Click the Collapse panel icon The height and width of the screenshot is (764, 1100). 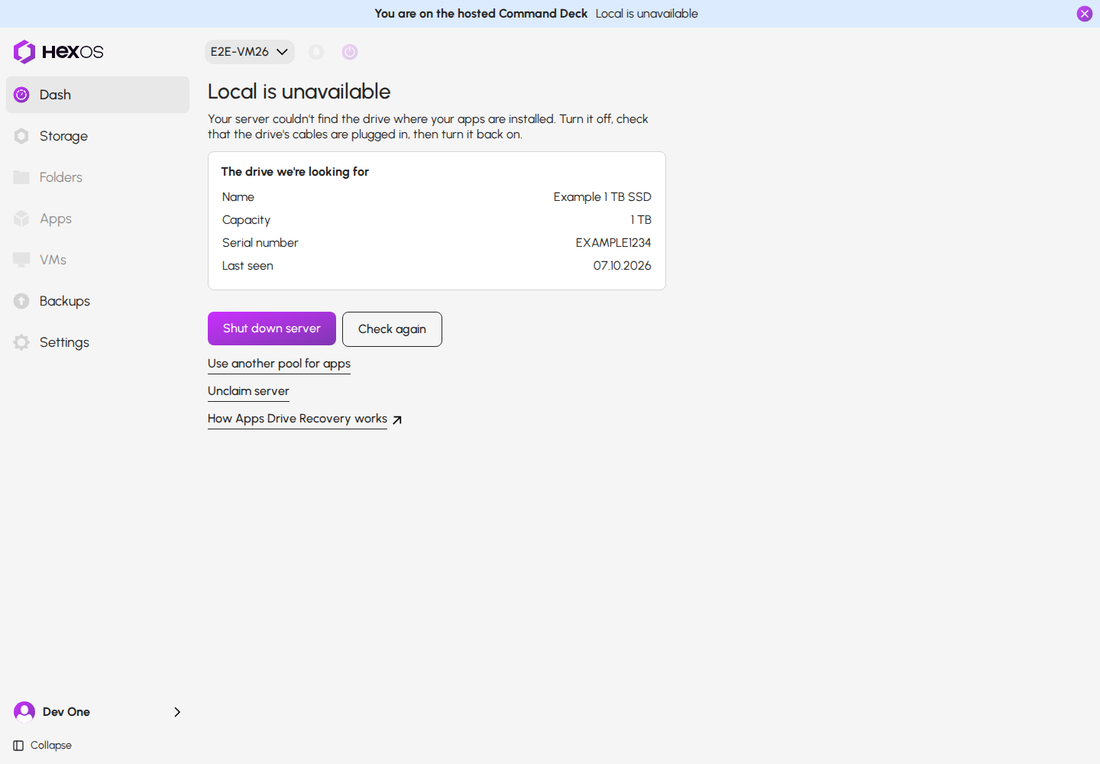click(x=18, y=746)
